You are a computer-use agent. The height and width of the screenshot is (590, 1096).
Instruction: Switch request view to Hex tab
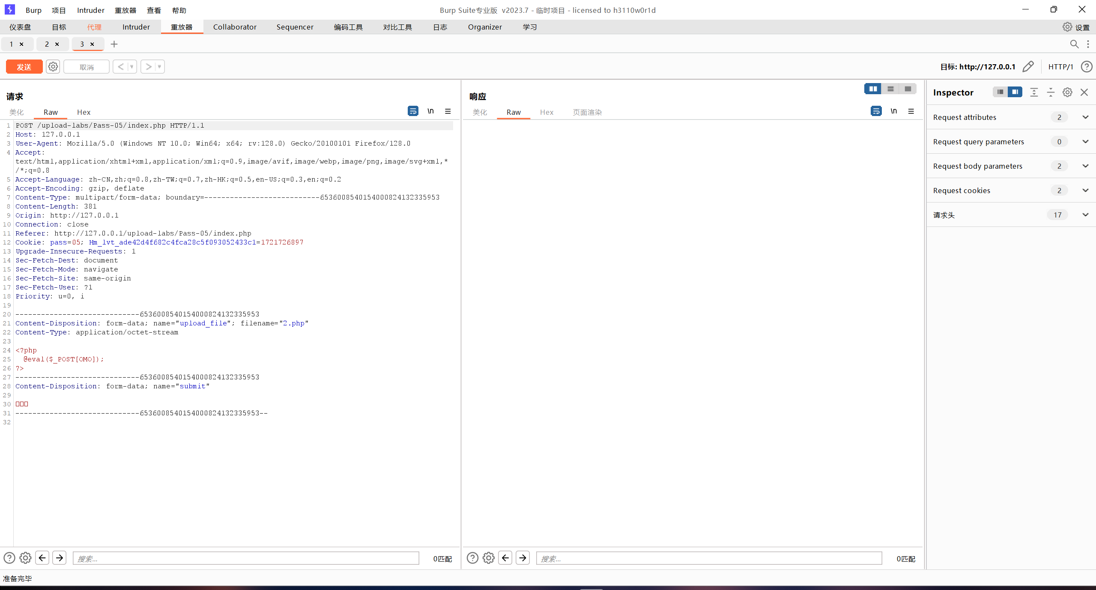click(84, 112)
